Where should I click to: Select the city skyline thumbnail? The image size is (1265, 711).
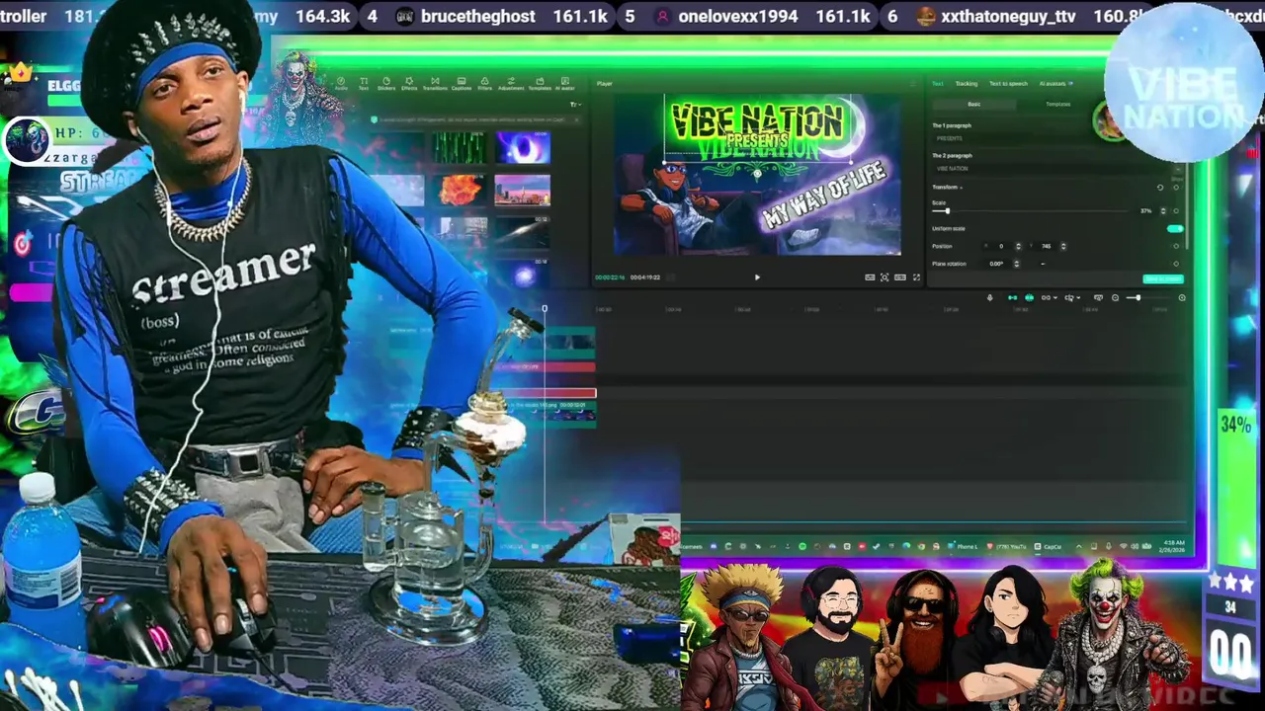(522, 190)
